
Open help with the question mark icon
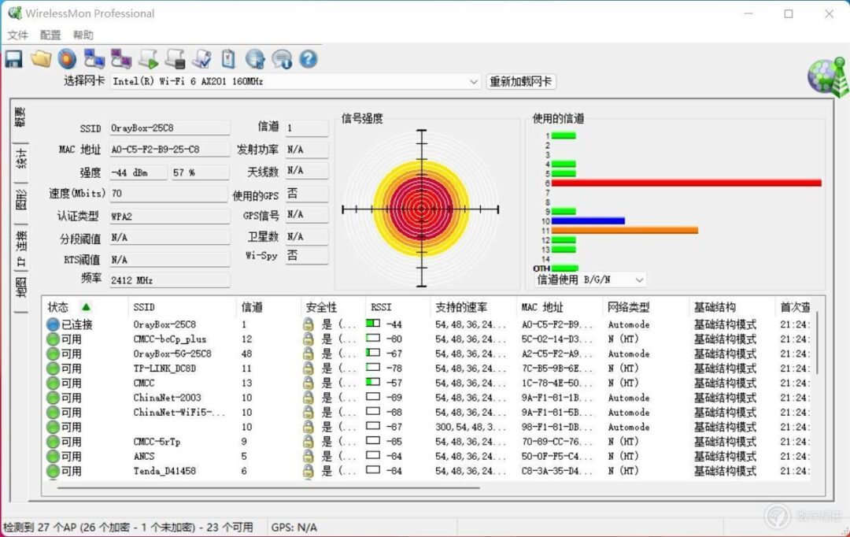tap(308, 58)
